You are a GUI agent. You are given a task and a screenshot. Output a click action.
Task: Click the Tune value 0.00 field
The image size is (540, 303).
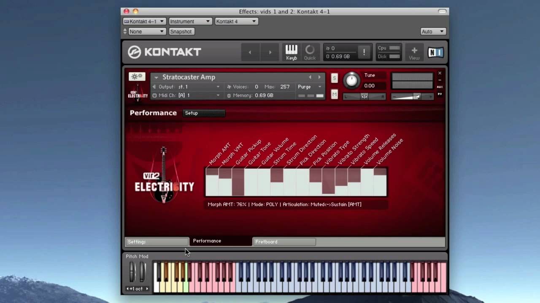click(374, 85)
